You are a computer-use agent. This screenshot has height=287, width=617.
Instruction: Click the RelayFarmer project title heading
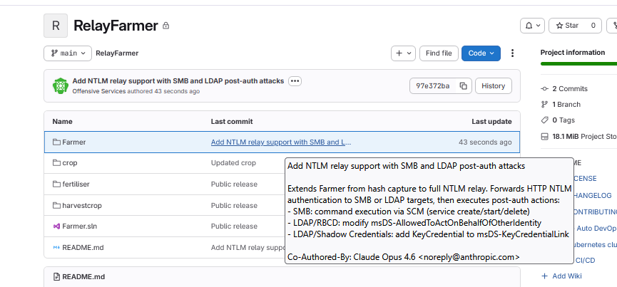tap(116, 26)
